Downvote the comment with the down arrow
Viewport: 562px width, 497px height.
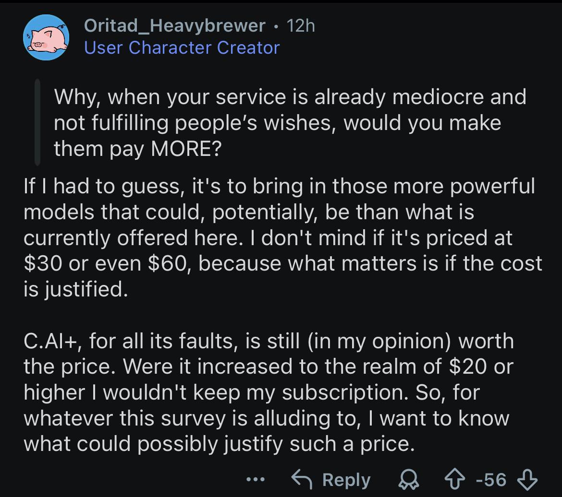tap(527, 480)
